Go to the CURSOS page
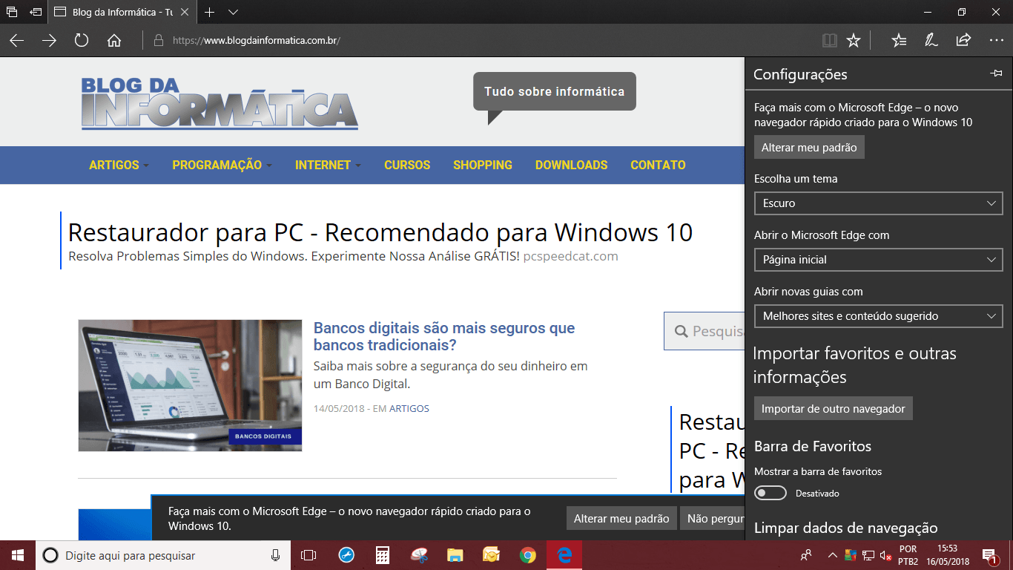 coord(407,165)
